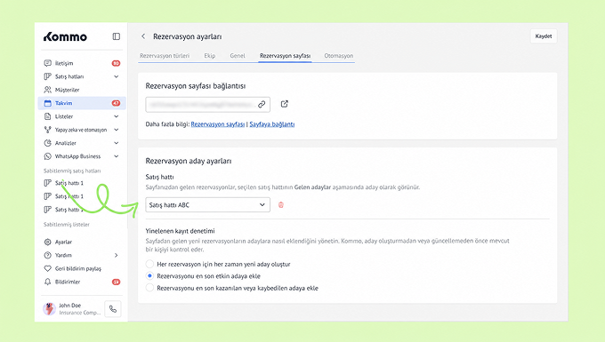Click Bildirimler red count badge
Screen dimensions: 605x342
[x=116, y=282]
